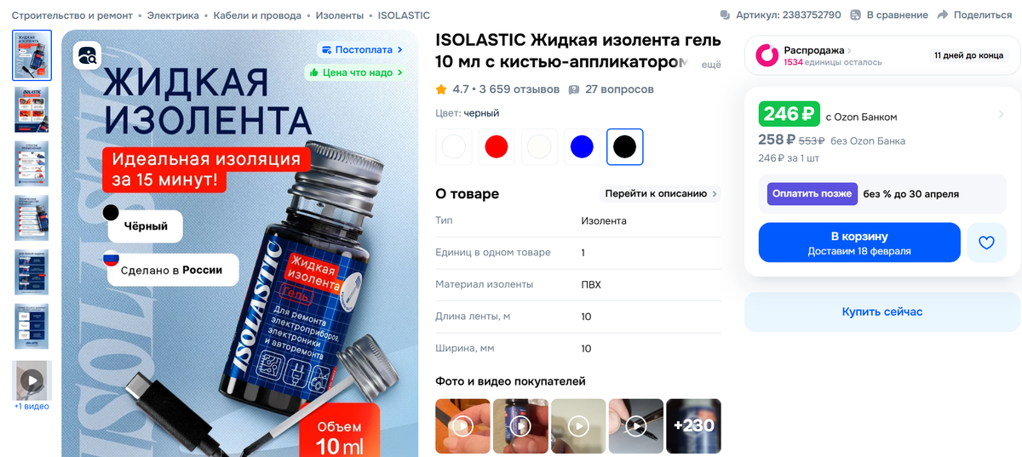Copy the article number using the Артикул icon

coord(725,15)
